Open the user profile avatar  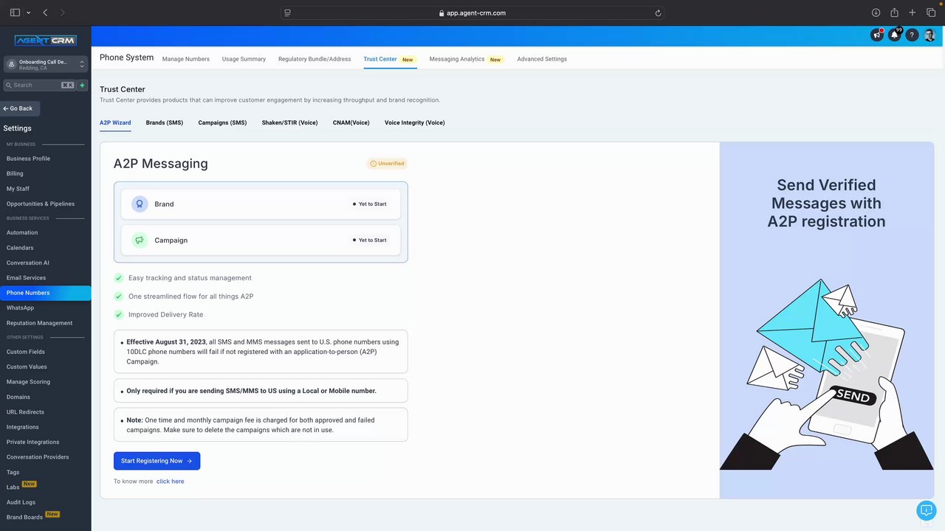click(929, 35)
